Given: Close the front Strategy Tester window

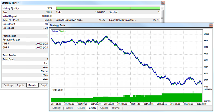Looking at the screenshot, I should (x=211, y=25).
